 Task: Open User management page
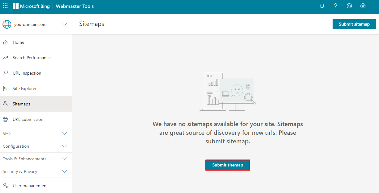(x=36, y=186)
